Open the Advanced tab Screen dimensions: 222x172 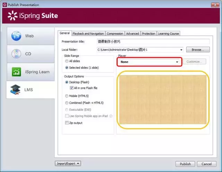[x=133, y=34]
